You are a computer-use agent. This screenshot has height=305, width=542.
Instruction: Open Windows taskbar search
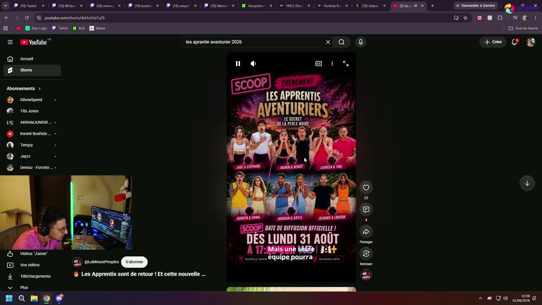[22, 298]
